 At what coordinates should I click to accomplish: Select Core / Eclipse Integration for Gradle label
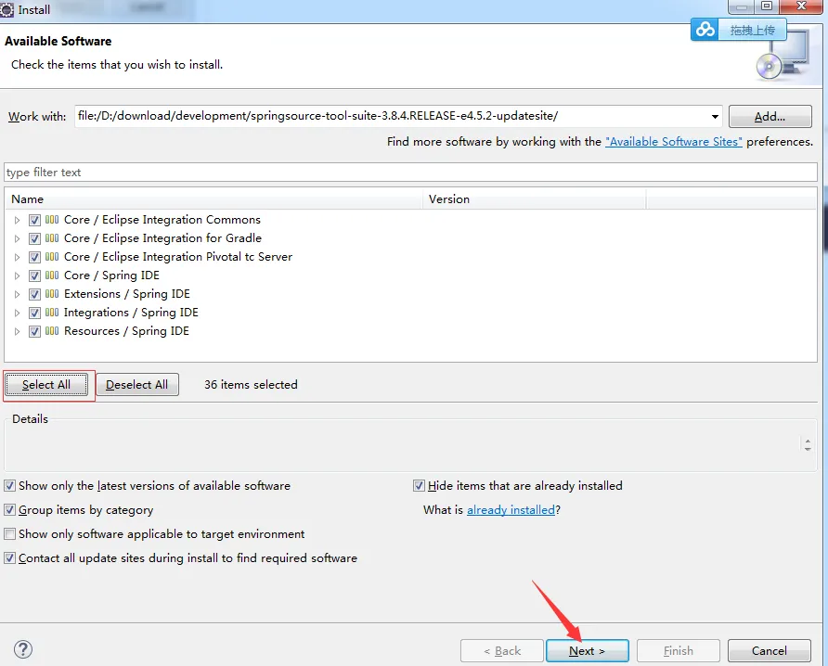pyautogui.click(x=162, y=238)
